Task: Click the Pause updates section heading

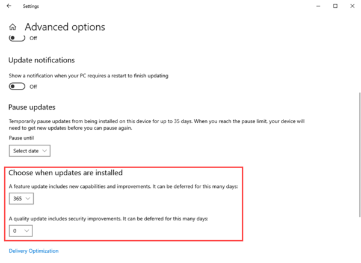Action: click(x=32, y=107)
